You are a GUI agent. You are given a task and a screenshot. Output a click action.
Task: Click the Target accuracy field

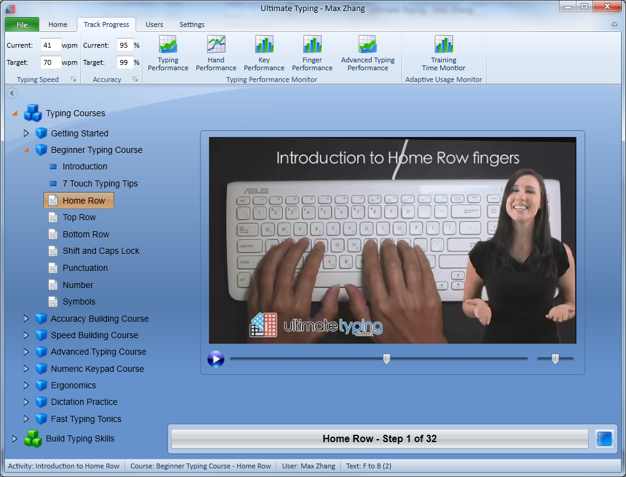tap(125, 62)
